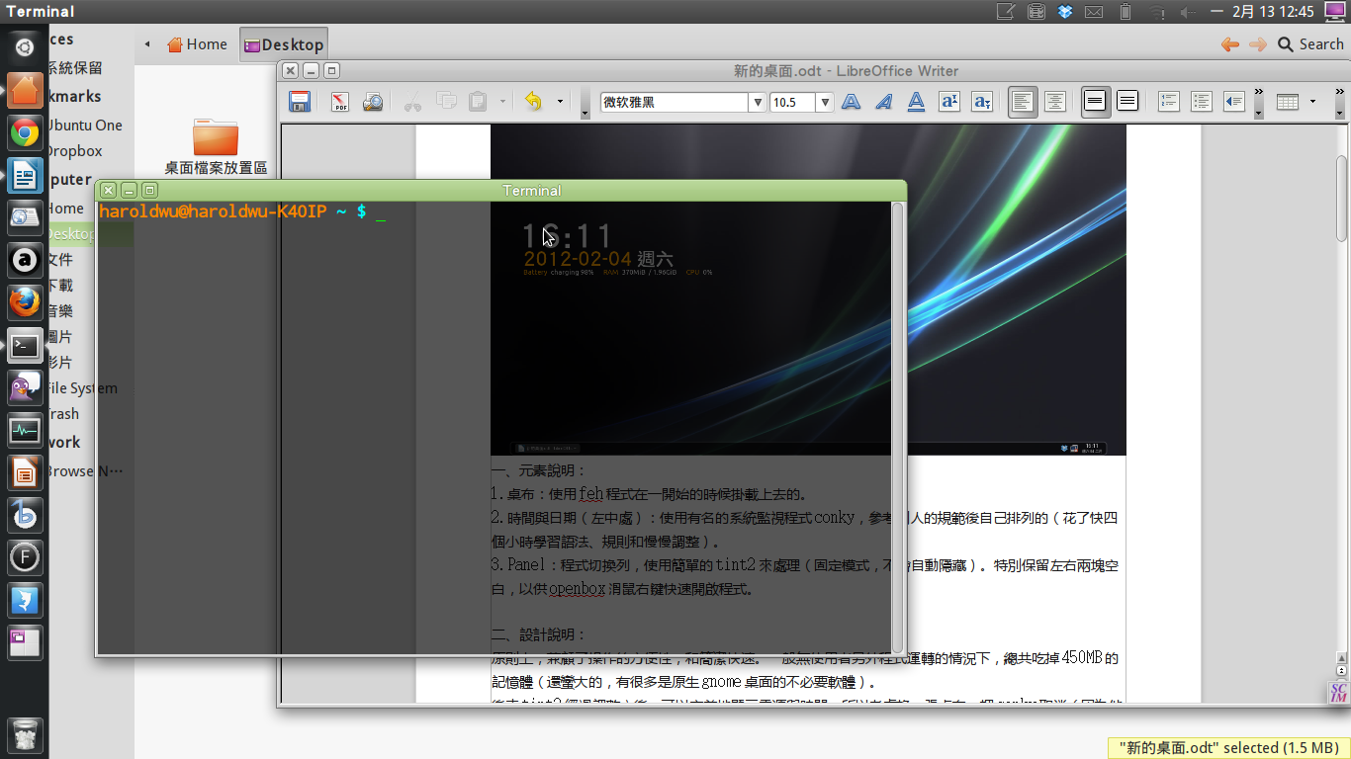Open the font size dropdown list
This screenshot has height=759, width=1351.
tap(825, 103)
